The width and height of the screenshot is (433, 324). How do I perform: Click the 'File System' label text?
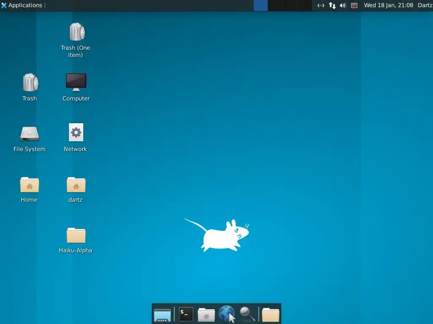pos(30,149)
